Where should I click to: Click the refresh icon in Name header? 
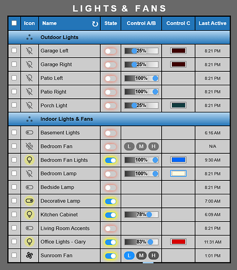pos(95,24)
